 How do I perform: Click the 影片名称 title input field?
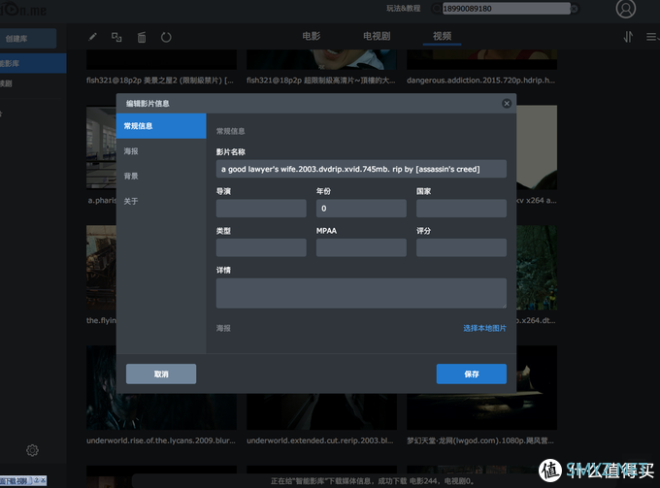[361, 168]
